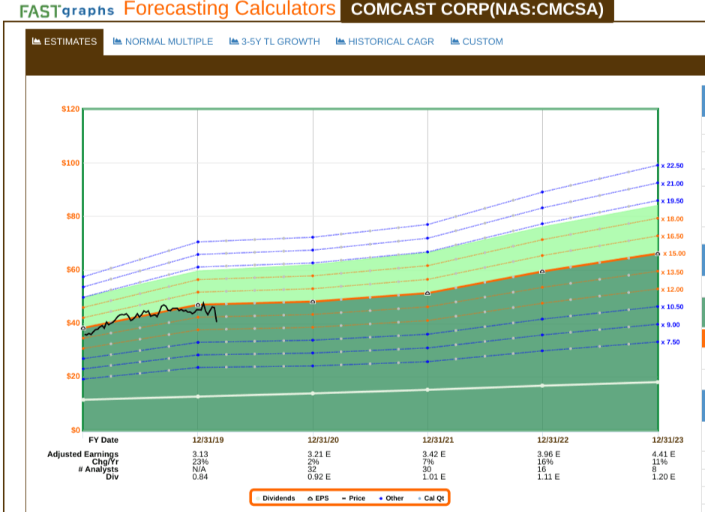Click the EPS marker at 12/31/22
This screenshot has width=705, height=512.
point(542,272)
